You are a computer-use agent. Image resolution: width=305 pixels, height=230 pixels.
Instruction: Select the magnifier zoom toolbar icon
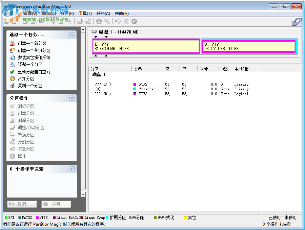[x=108, y=21]
